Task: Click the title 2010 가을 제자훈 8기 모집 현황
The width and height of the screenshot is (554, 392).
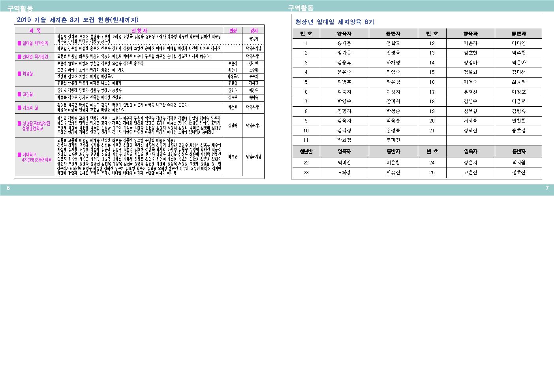Action: coord(77,20)
